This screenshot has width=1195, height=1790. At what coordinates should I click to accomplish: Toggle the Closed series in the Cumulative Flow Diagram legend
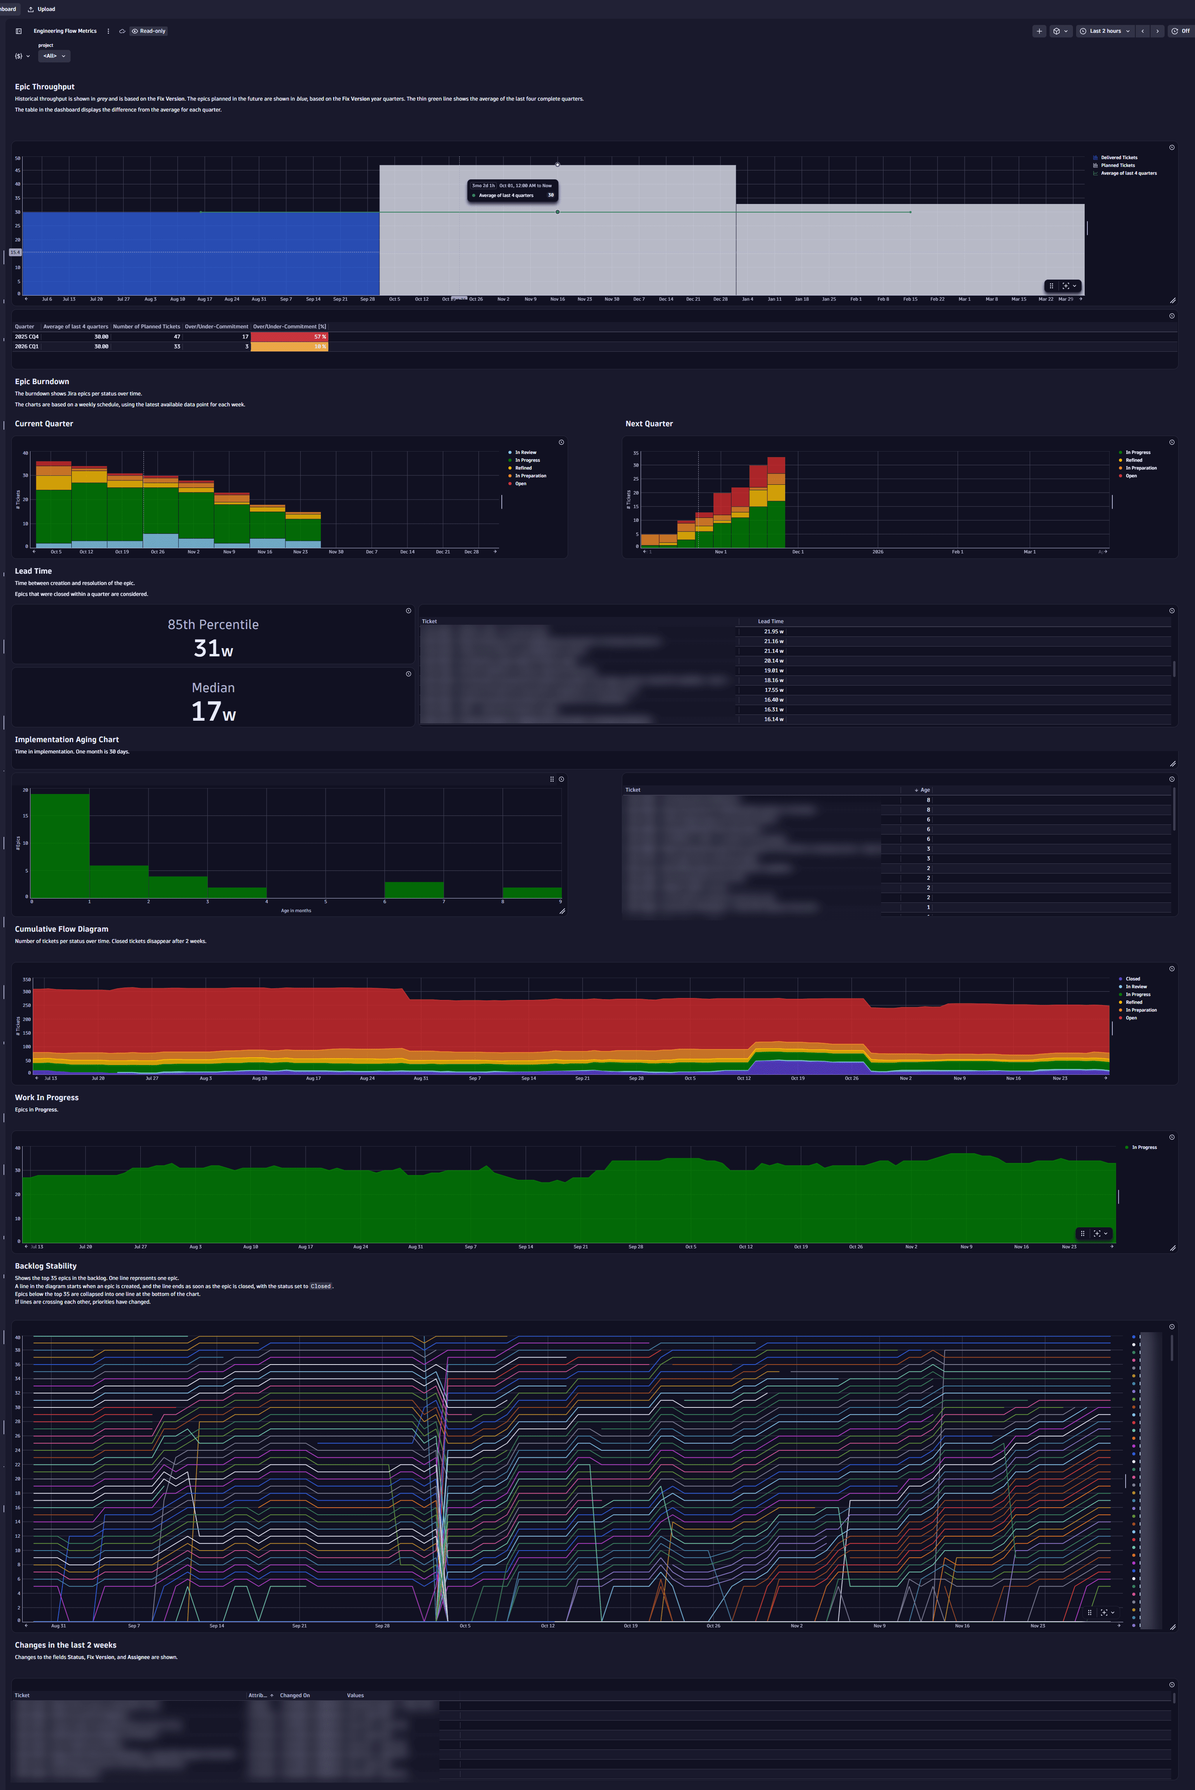click(1133, 978)
